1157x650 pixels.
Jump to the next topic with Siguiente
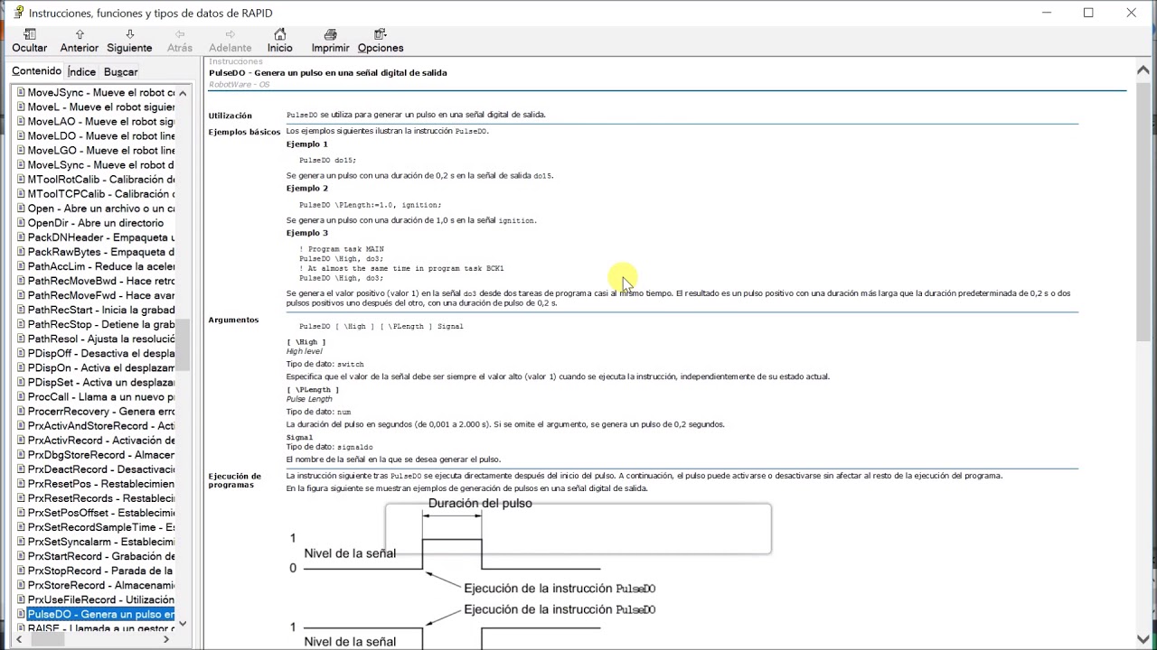tap(129, 41)
